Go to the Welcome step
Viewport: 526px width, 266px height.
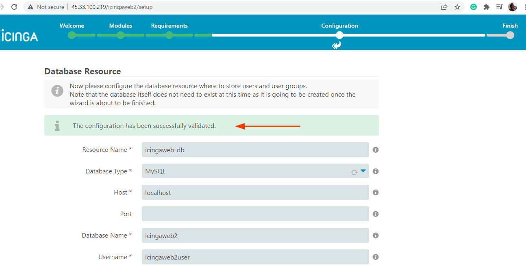(72, 35)
